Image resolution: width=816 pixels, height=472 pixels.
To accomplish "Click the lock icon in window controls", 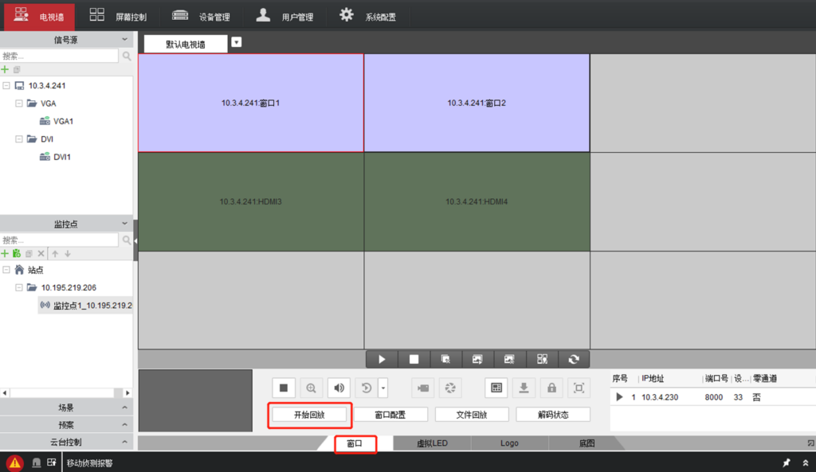I will click(x=551, y=388).
